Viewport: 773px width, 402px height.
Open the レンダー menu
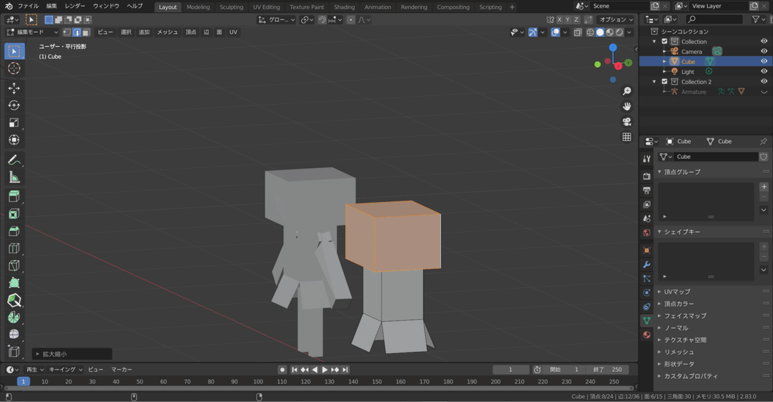click(75, 6)
